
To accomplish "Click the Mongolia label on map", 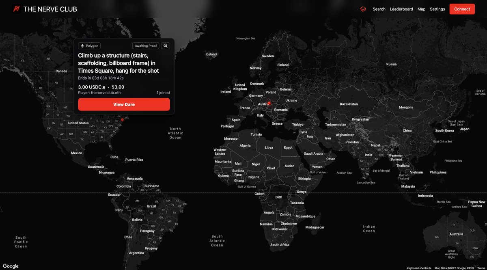I will tap(406, 107).
